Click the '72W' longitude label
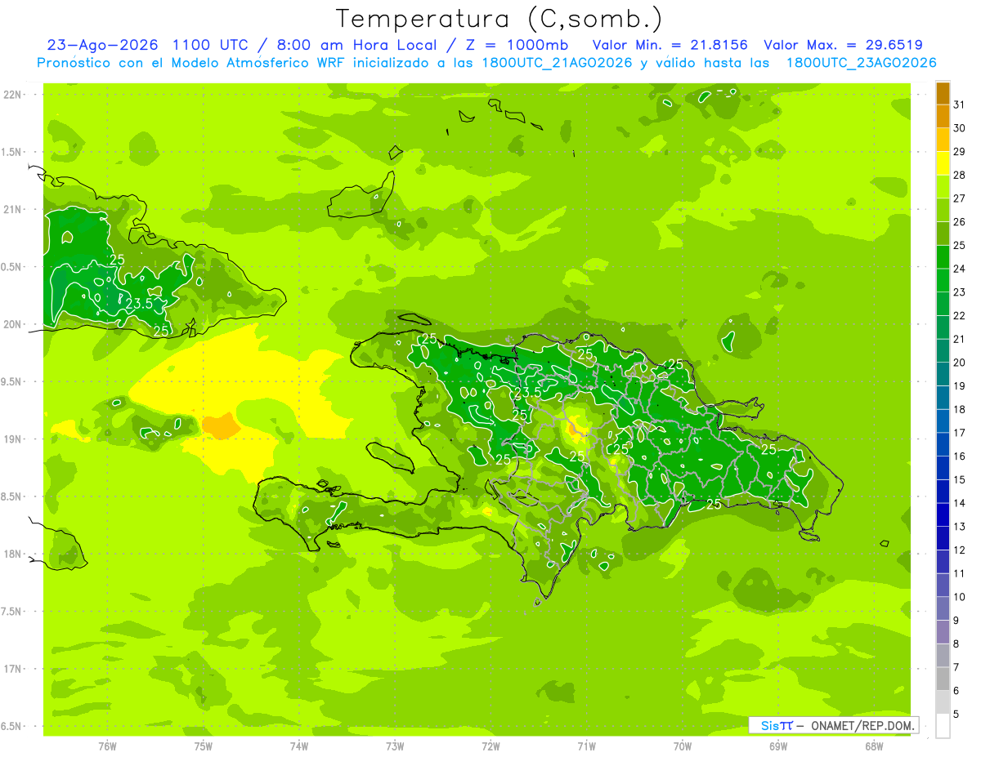Screen dimensions: 981x757 click(x=490, y=746)
